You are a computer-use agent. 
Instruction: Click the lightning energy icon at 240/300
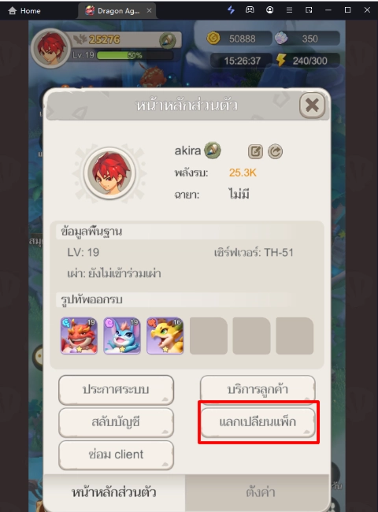coord(281,60)
